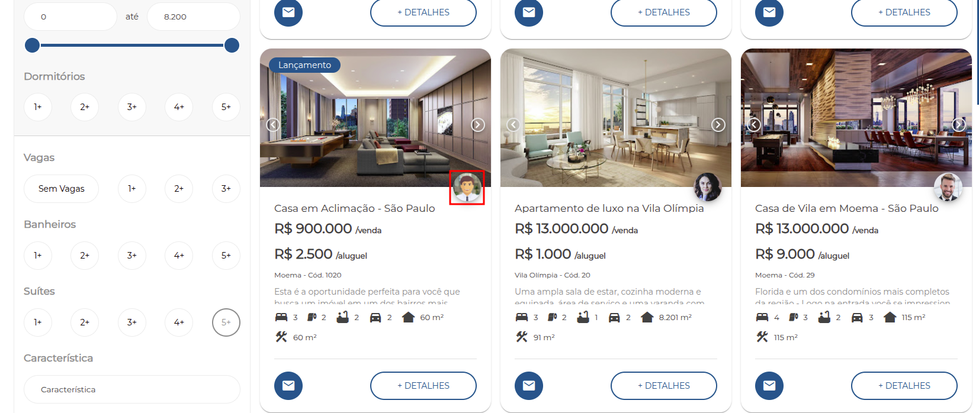Click agent avatar on Casa em Aclimação card
979x413 pixels.
click(467, 188)
